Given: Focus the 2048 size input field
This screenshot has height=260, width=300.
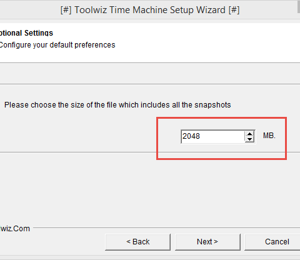Looking at the screenshot, I should point(212,136).
